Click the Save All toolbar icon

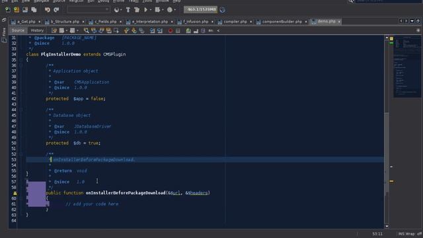(x=34, y=10)
